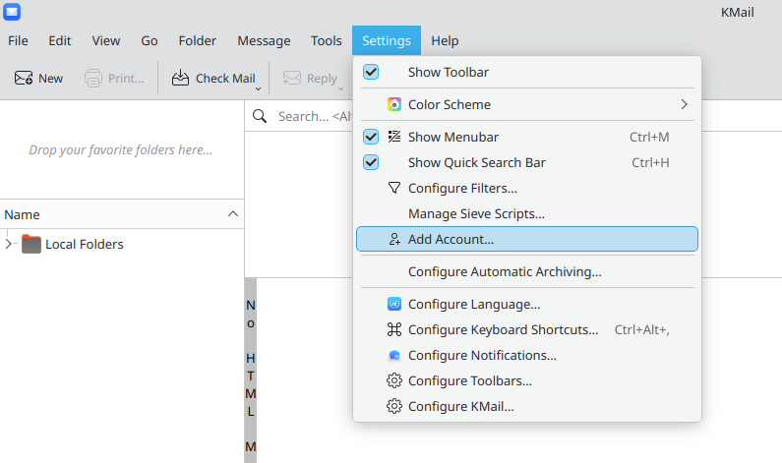Select the Local Folders tree item
782x463 pixels.
[x=85, y=244]
